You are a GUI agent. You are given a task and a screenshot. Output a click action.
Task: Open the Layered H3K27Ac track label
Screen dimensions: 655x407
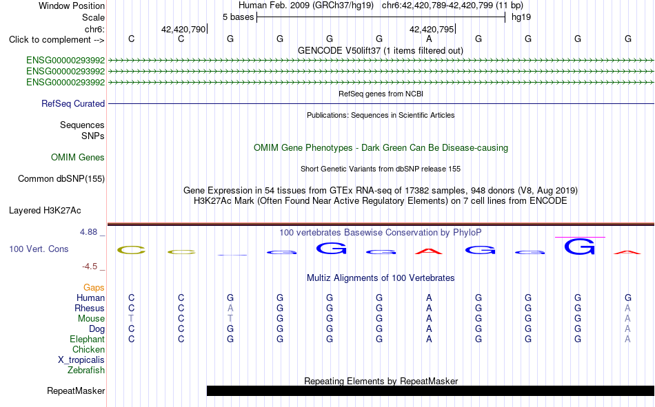(45, 211)
